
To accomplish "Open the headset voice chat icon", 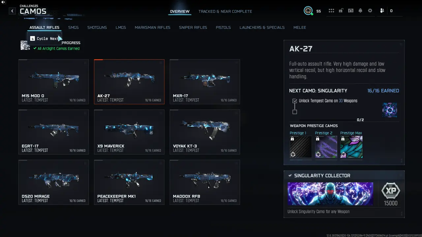I will (x=351, y=11).
